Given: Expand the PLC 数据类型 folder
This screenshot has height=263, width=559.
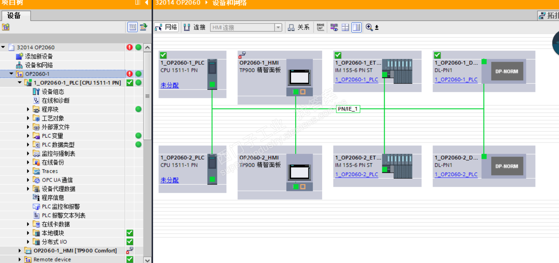Looking at the screenshot, I should (x=28, y=145).
